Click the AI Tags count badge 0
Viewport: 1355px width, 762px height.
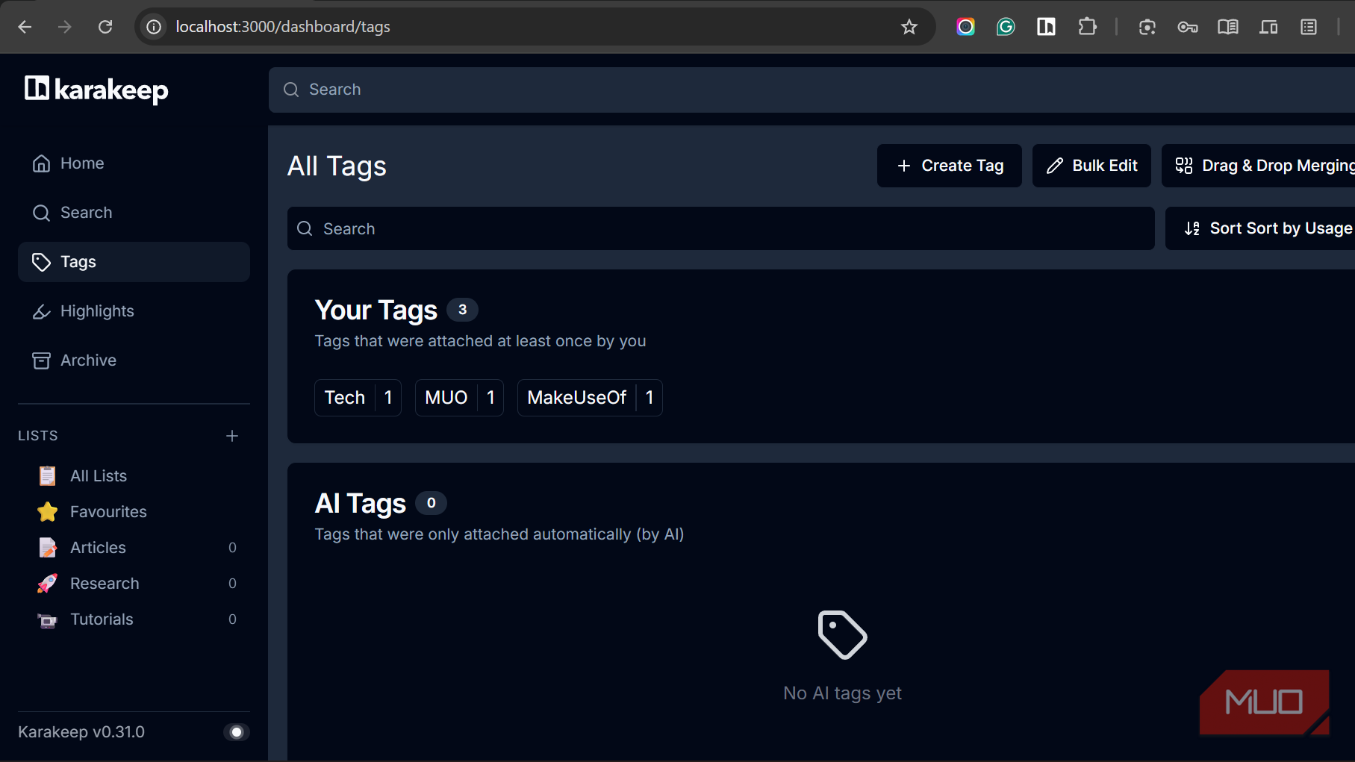tap(431, 503)
